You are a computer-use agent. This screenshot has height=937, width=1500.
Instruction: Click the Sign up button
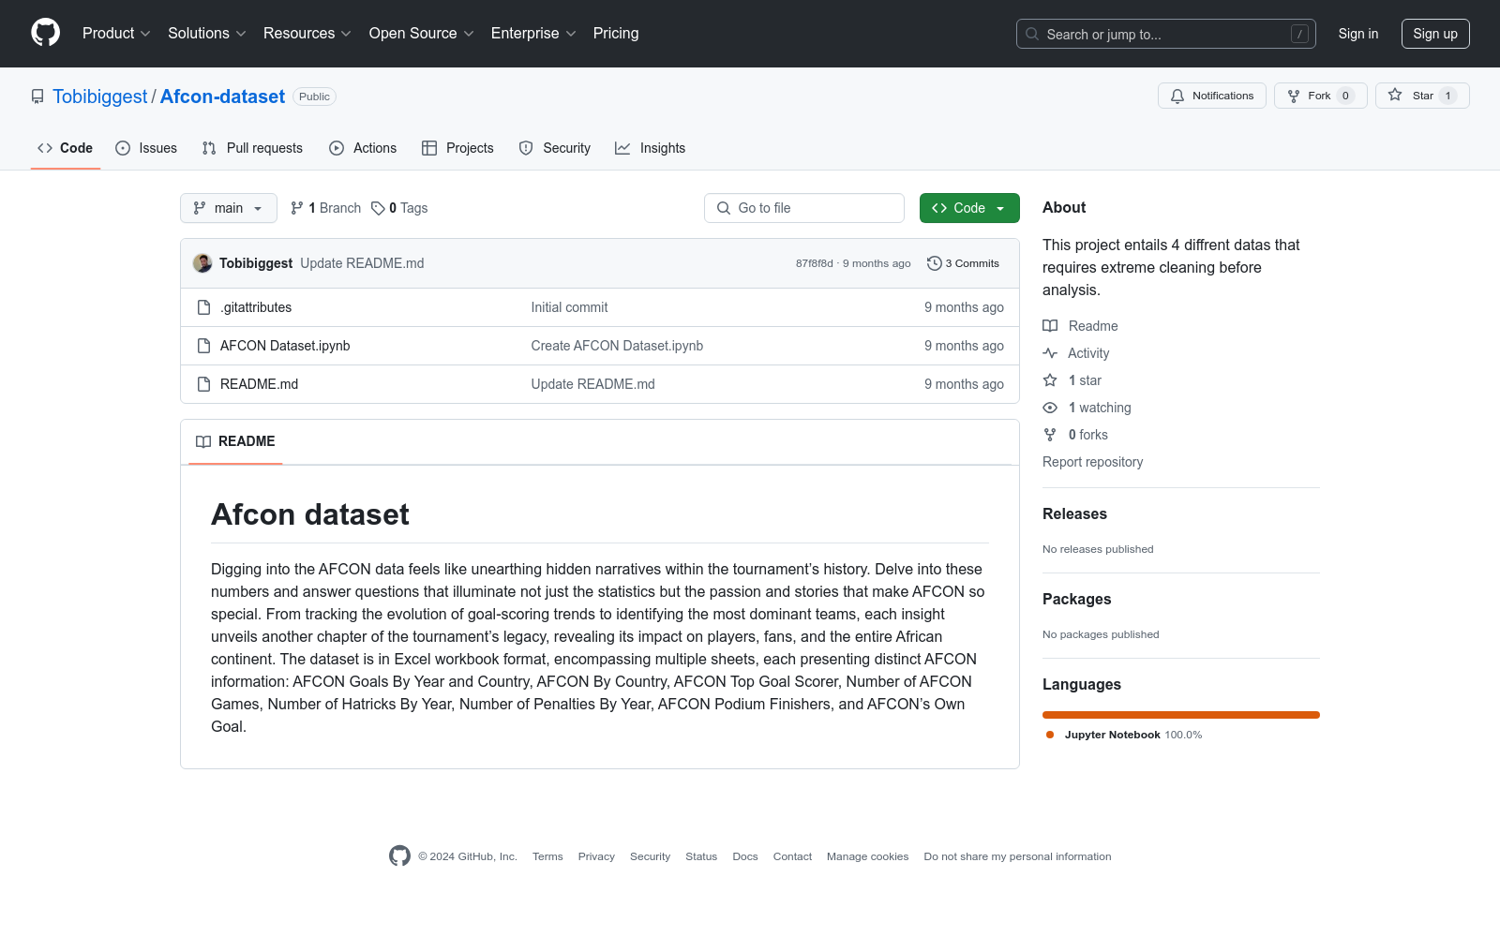(x=1435, y=34)
